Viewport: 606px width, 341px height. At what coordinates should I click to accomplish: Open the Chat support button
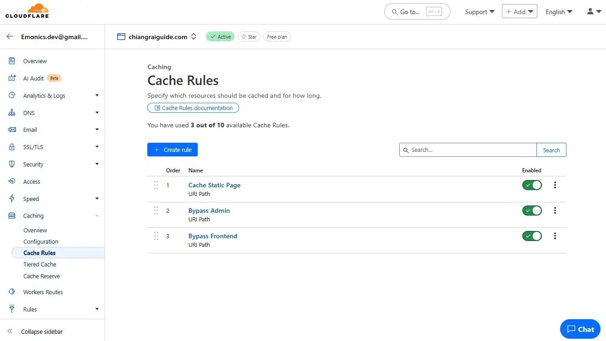[580, 329]
